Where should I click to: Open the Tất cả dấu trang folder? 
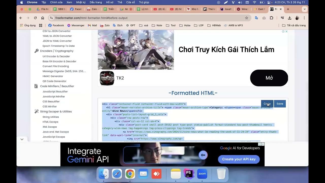click(294, 25)
